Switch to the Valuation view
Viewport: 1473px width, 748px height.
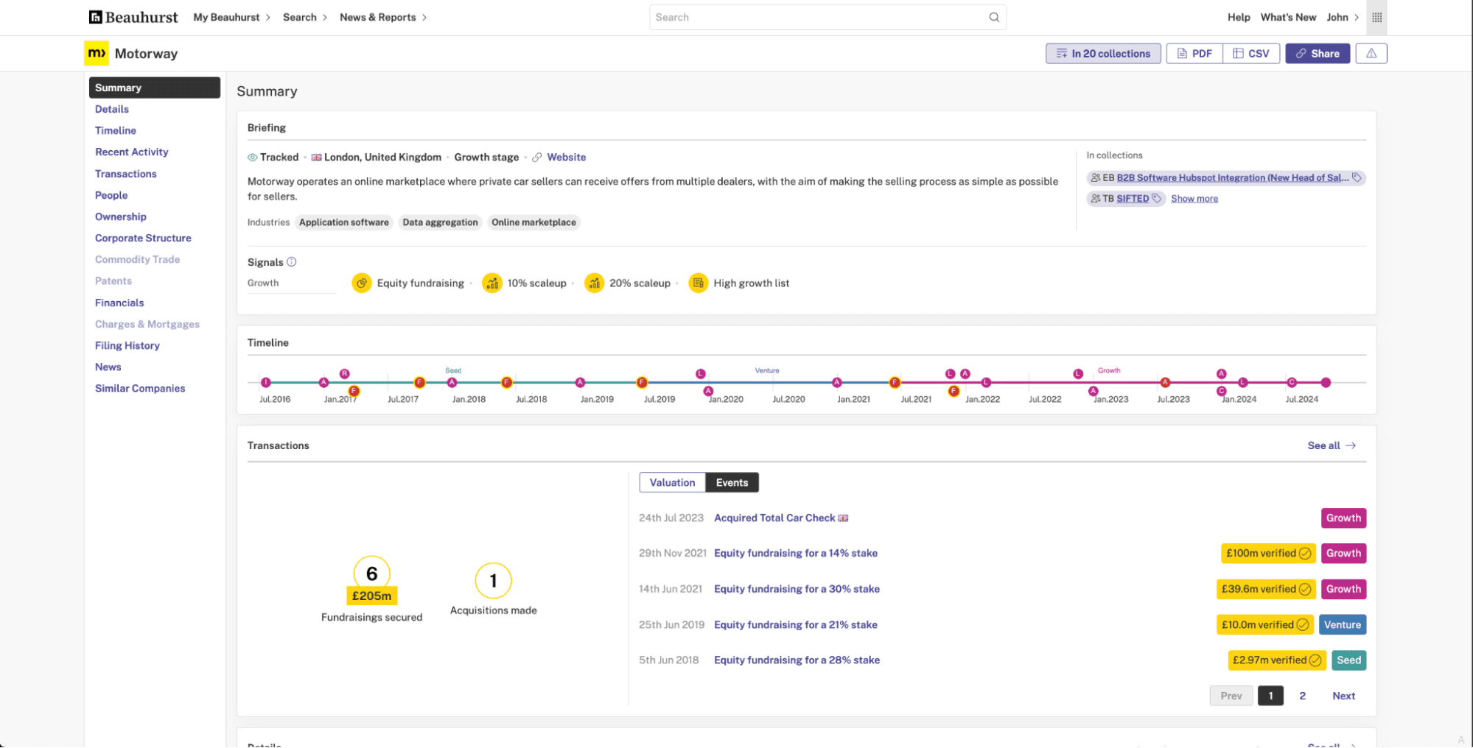pos(672,482)
